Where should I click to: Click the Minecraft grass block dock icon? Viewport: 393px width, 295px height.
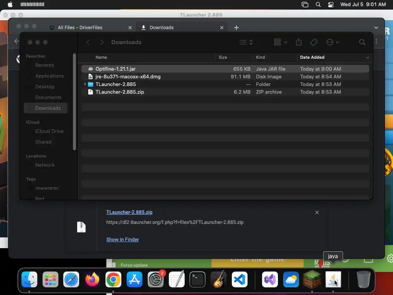(x=312, y=279)
